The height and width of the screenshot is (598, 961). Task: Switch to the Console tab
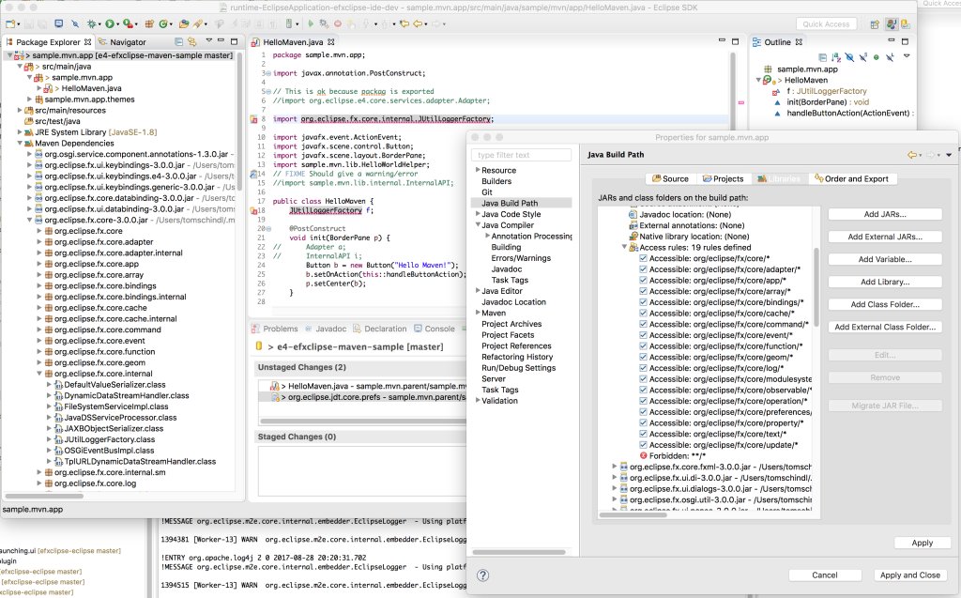(x=435, y=329)
